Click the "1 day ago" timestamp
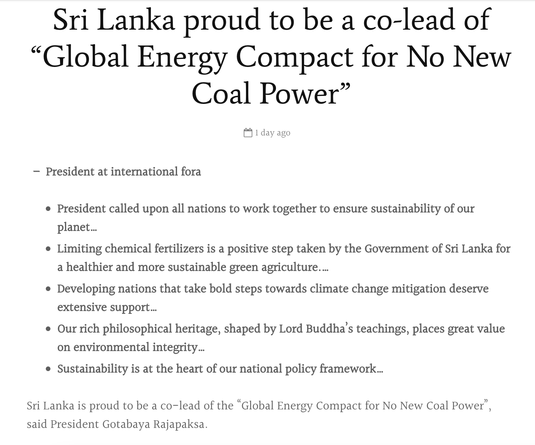This screenshot has height=445, width=535. tap(273, 133)
